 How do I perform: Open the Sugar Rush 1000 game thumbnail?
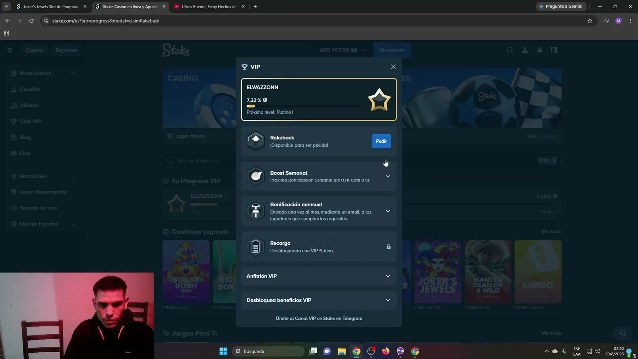[x=186, y=272]
